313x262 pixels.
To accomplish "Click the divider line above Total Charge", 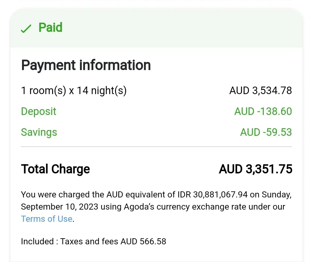I will pos(156,147).
